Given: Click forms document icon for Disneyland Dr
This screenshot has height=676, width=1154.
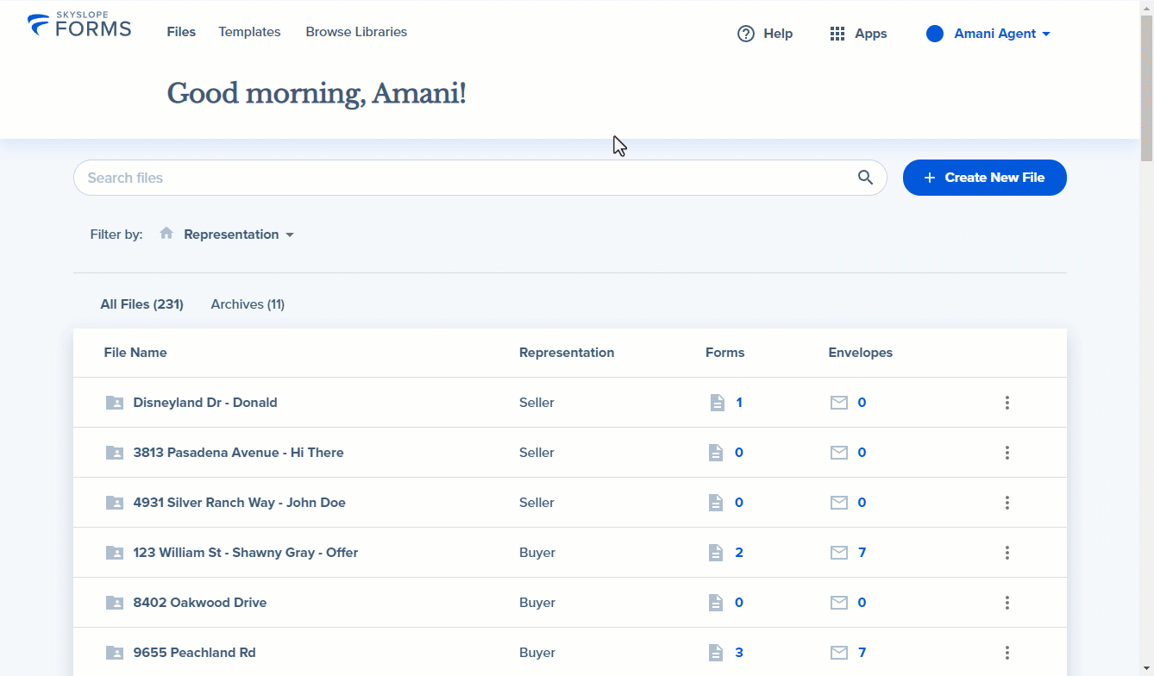Looking at the screenshot, I should pyautogui.click(x=716, y=403).
